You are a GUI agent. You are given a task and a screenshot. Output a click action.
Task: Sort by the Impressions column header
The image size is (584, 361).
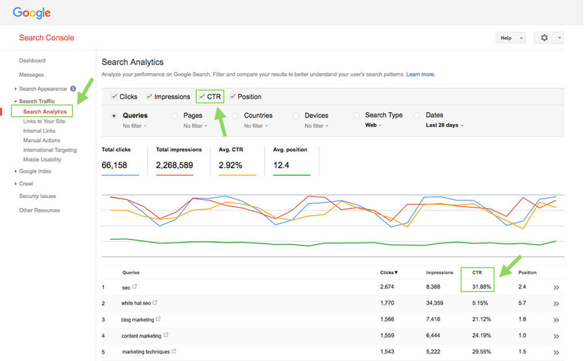[x=439, y=272]
